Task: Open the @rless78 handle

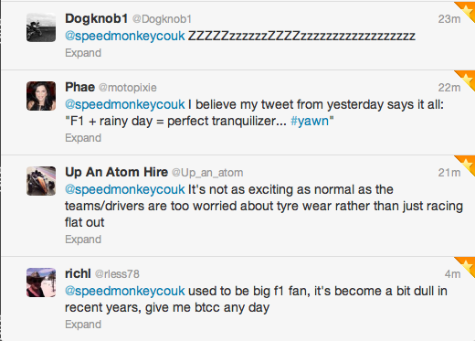Action: click(117, 274)
